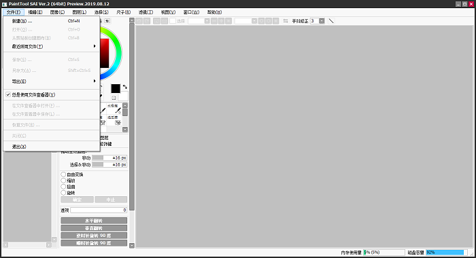This screenshot has height=258, width=476.
Task: Expand the 最近所用文件(T) submenu
Action: (51, 46)
